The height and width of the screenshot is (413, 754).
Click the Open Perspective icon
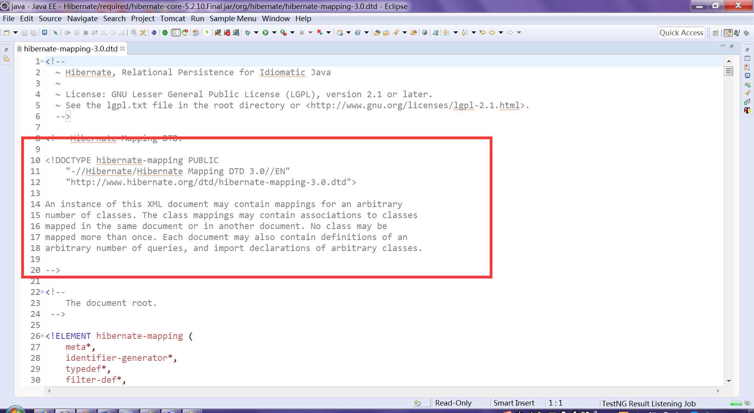point(716,33)
